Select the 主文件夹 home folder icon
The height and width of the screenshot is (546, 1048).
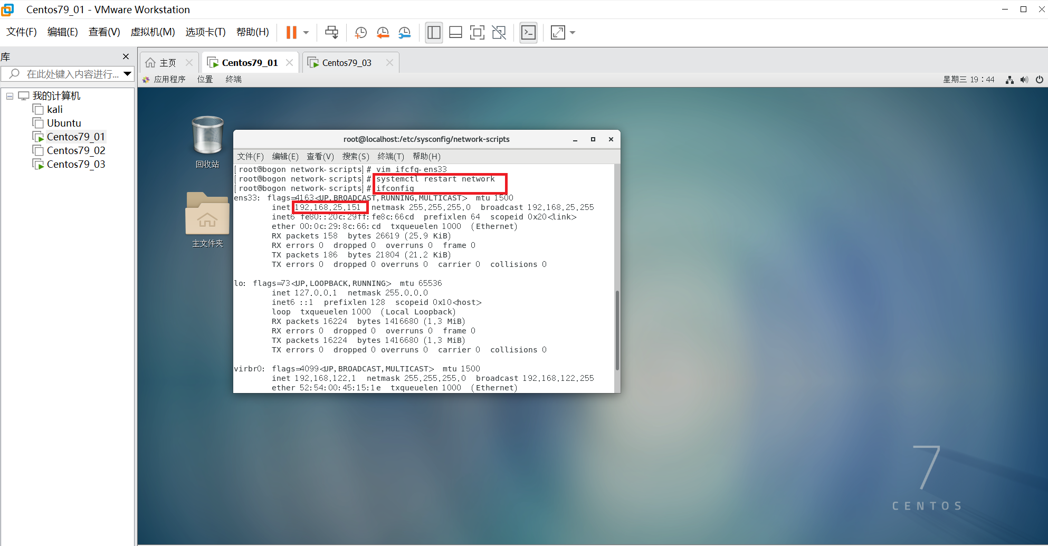click(207, 220)
